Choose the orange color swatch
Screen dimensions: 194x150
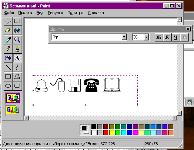click(x=171, y=133)
